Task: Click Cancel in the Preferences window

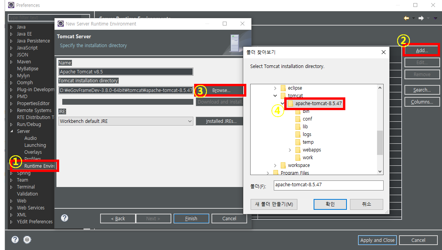Action: click(x=418, y=240)
